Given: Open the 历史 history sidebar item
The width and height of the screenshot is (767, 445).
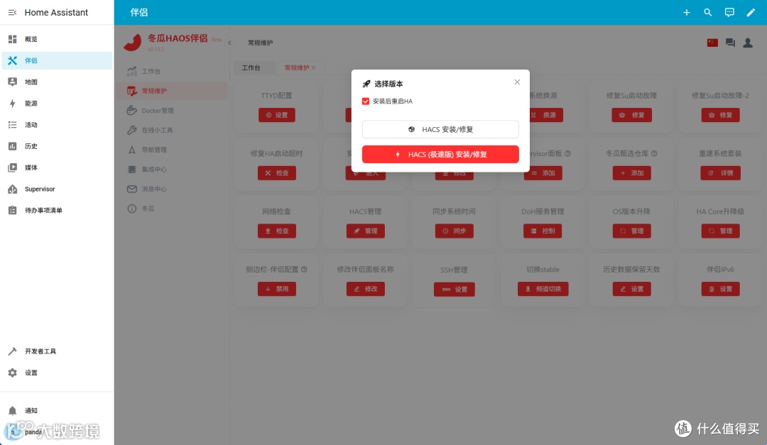Looking at the screenshot, I should pos(57,146).
